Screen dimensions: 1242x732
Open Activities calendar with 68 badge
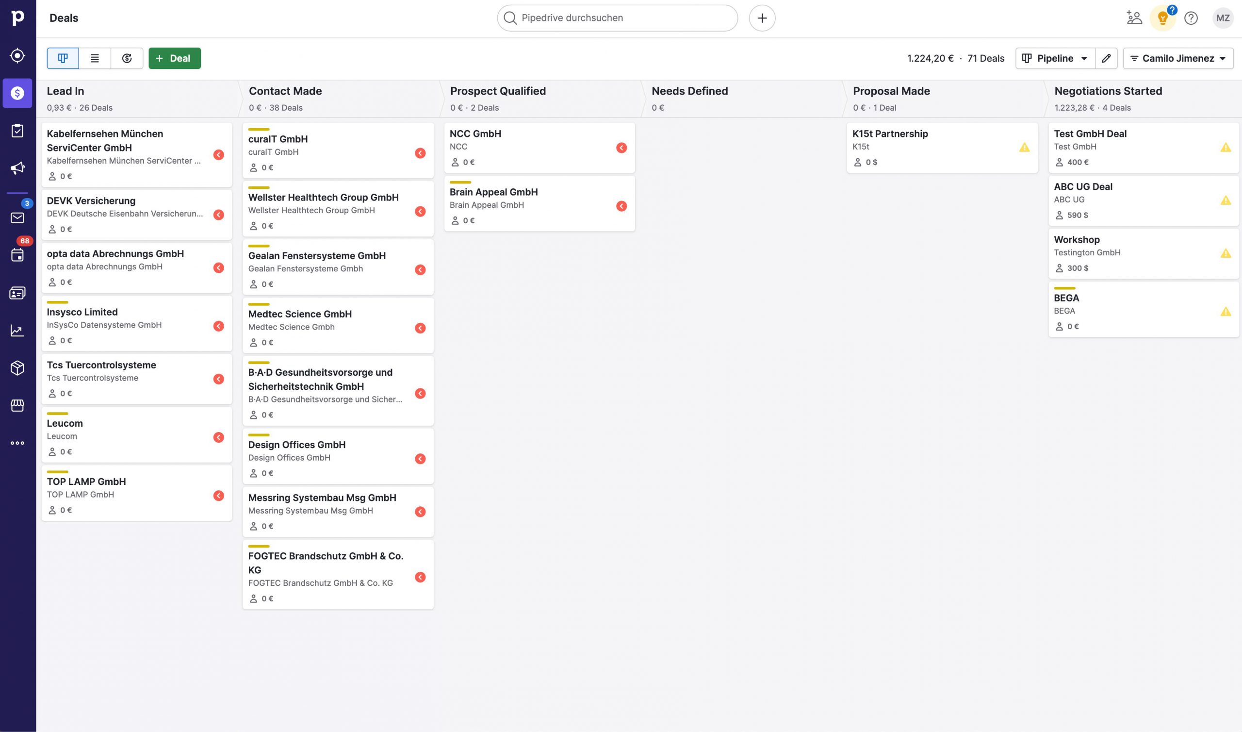point(18,255)
